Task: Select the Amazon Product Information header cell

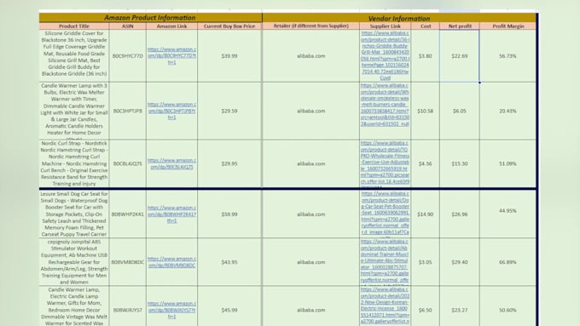Action: click(151, 18)
